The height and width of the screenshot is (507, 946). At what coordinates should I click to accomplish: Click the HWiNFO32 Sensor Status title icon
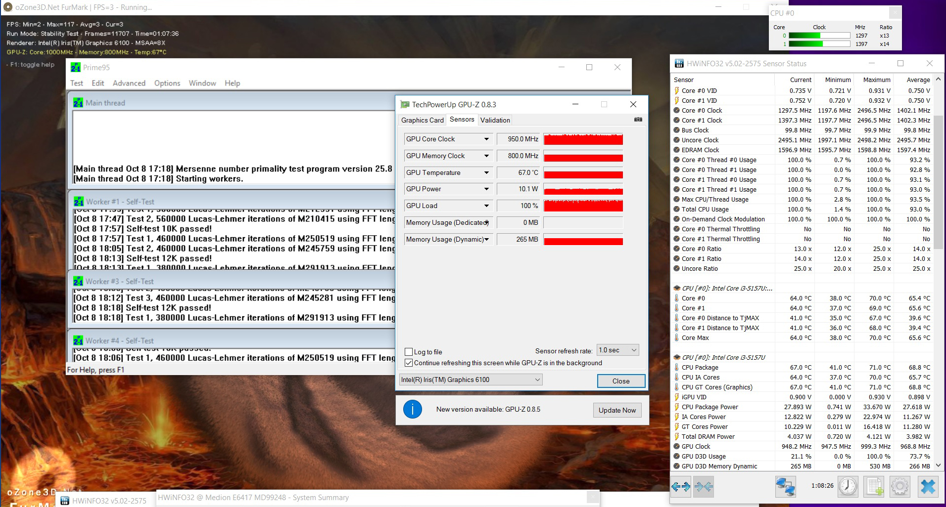coord(679,63)
